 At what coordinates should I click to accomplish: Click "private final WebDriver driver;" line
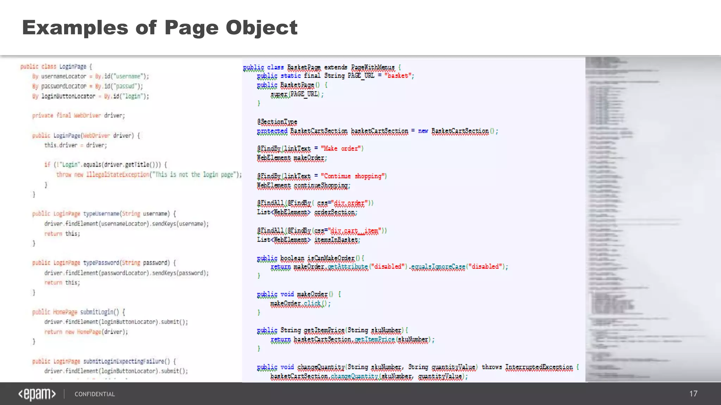click(x=79, y=115)
